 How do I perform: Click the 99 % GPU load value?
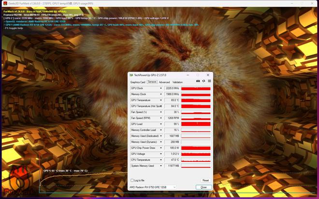[173, 124]
